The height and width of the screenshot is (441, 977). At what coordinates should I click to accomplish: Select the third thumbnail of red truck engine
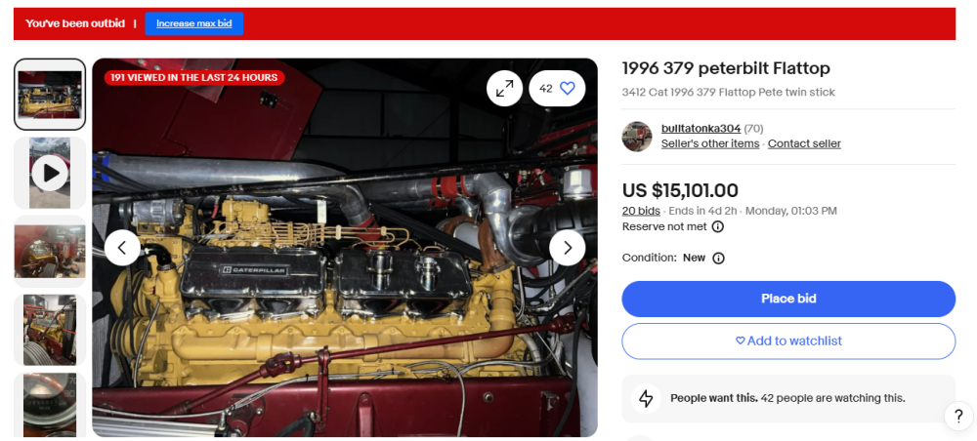[50, 252]
